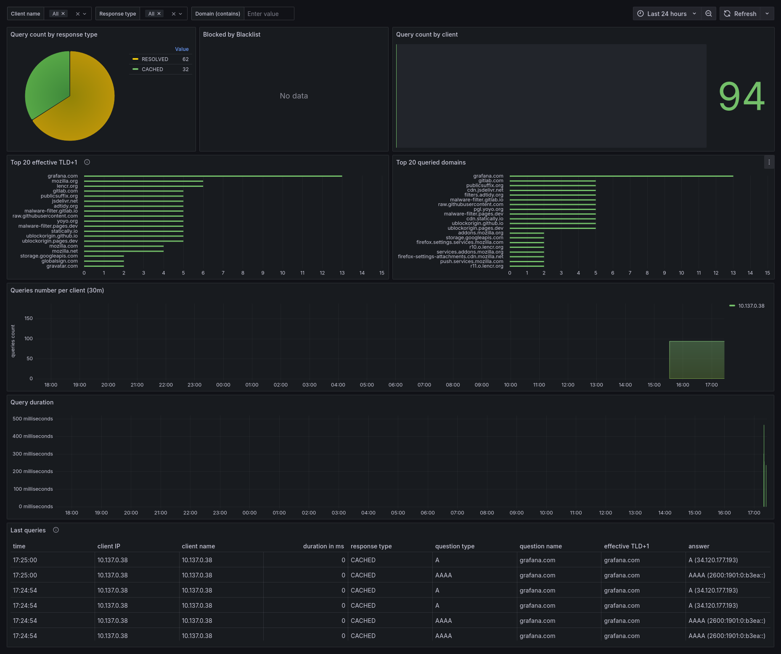Toggle the RESOLVED legend series
The width and height of the screenshot is (781, 654).
point(155,59)
